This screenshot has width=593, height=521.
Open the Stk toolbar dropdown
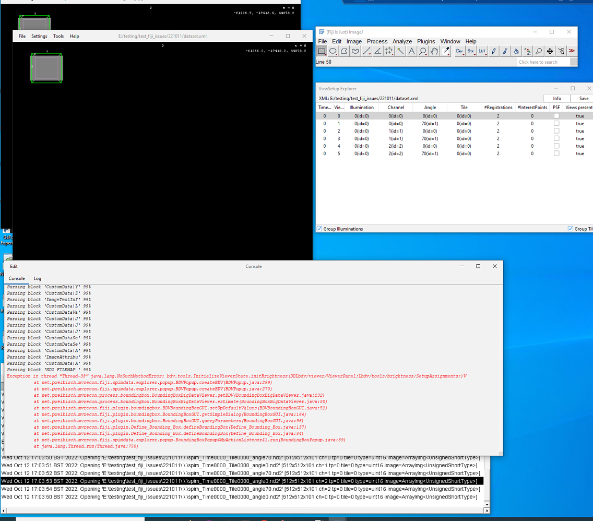click(x=472, y=51)
